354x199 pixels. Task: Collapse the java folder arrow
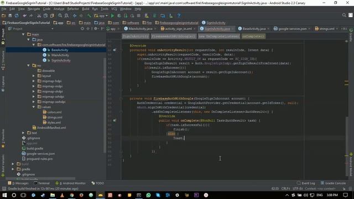[28, 39]
